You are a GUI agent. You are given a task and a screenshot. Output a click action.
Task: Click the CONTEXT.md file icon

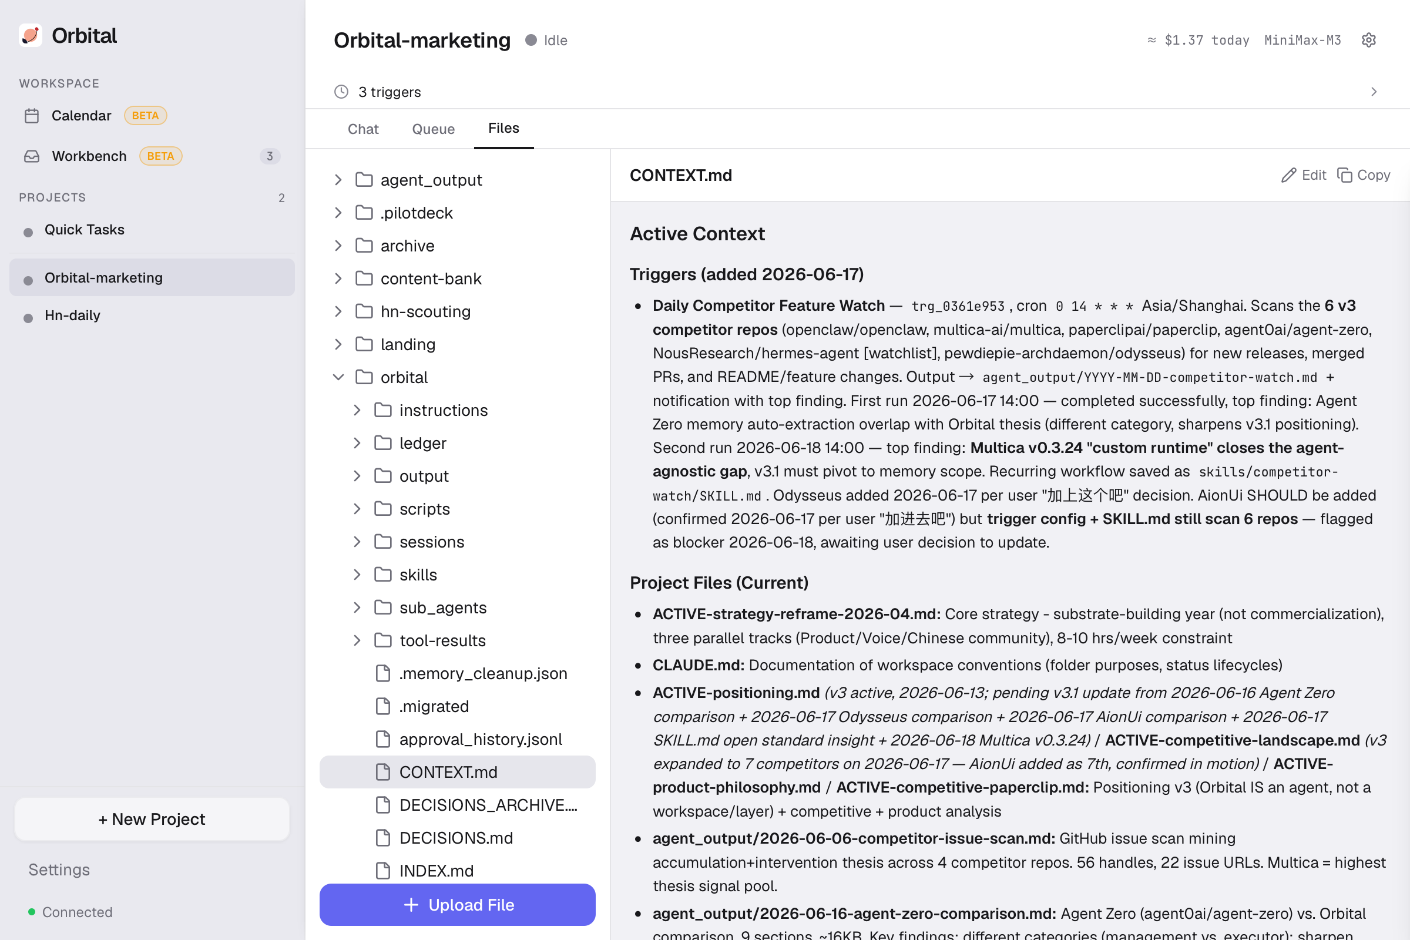click(383, 773)
